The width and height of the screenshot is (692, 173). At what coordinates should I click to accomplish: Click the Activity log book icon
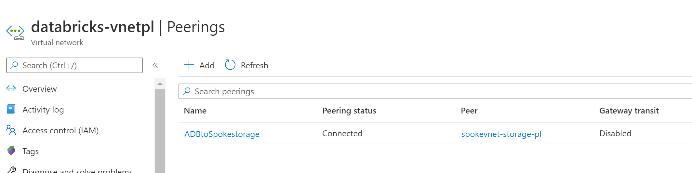pos(11,109)
